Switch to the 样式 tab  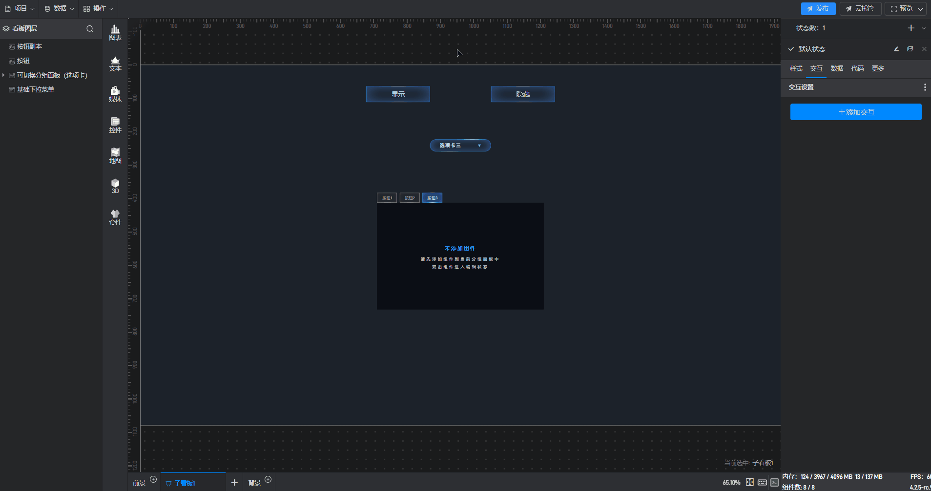click(796, 69)
